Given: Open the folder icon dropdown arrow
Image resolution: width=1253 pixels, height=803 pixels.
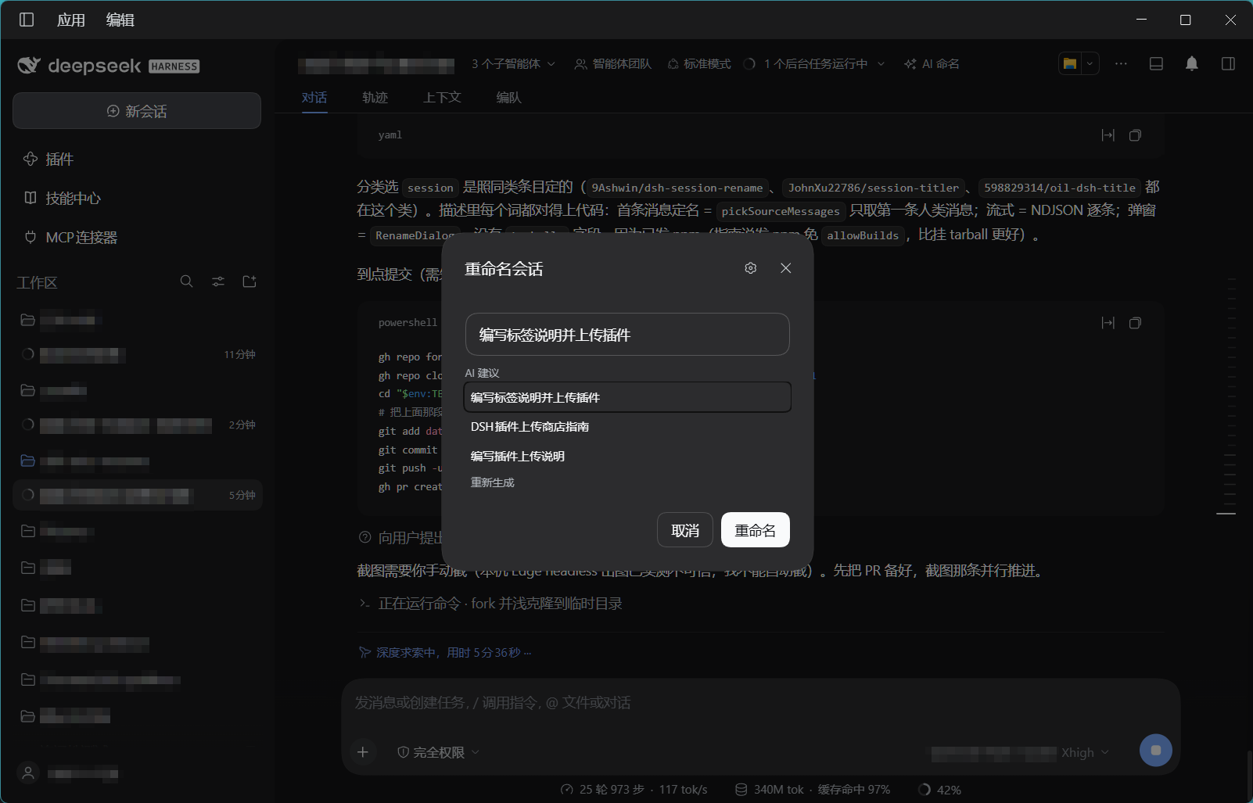Looking at the screenshot, I should [1090, 64].
